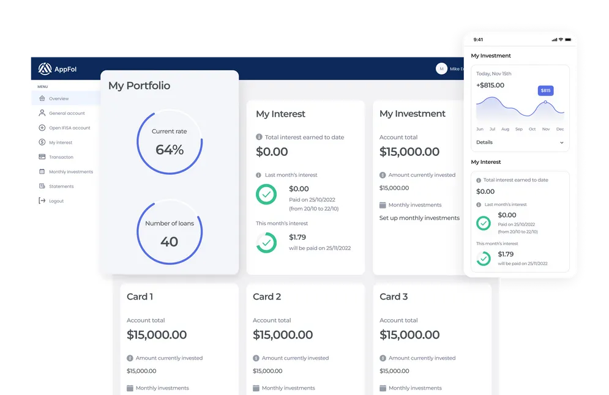The image size is (609, 395).
Task: Click the Statements document icon
Action: pyautogui.click(x=42, y=186)
